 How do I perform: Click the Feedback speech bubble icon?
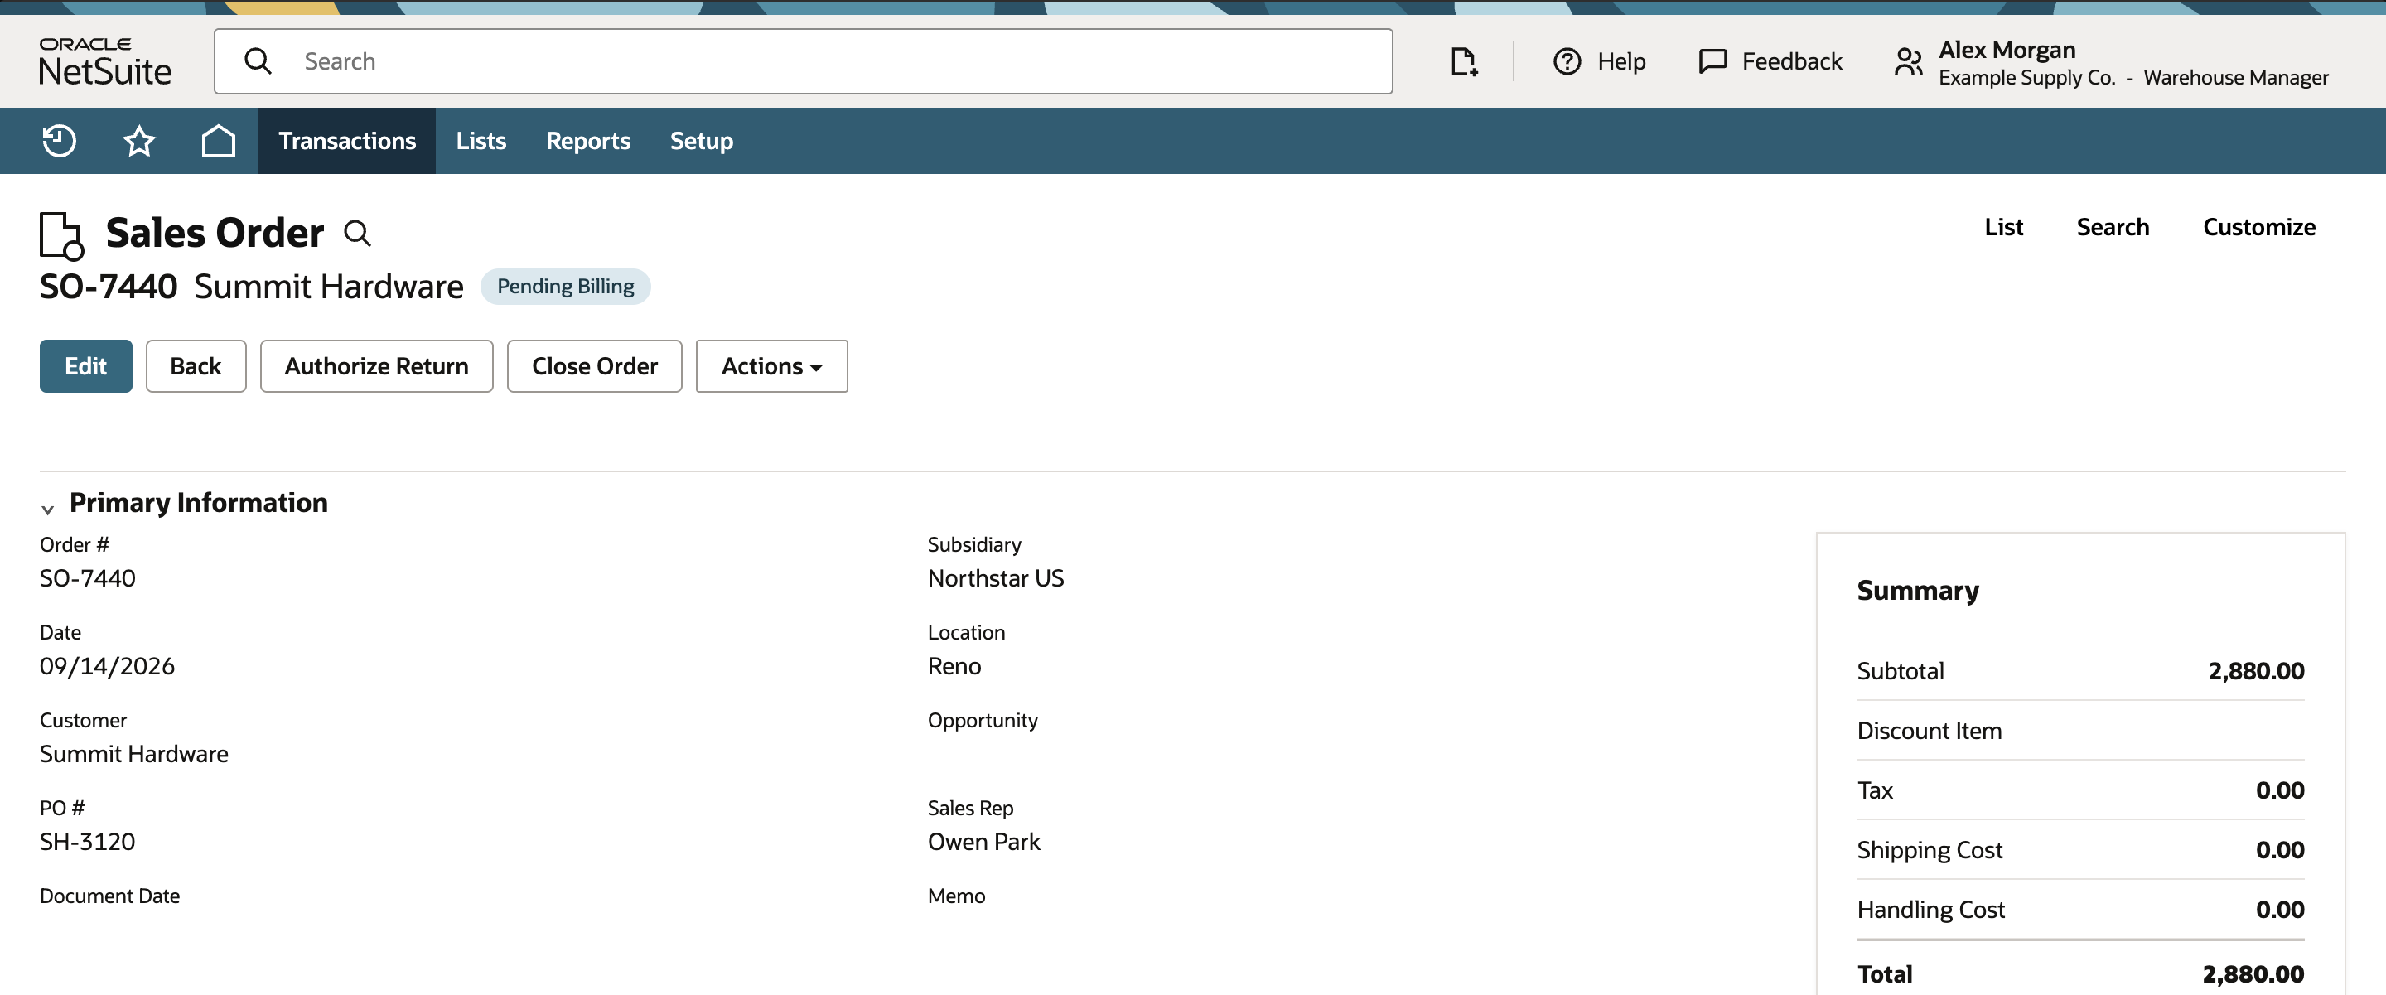click(x=1712, y=61)
